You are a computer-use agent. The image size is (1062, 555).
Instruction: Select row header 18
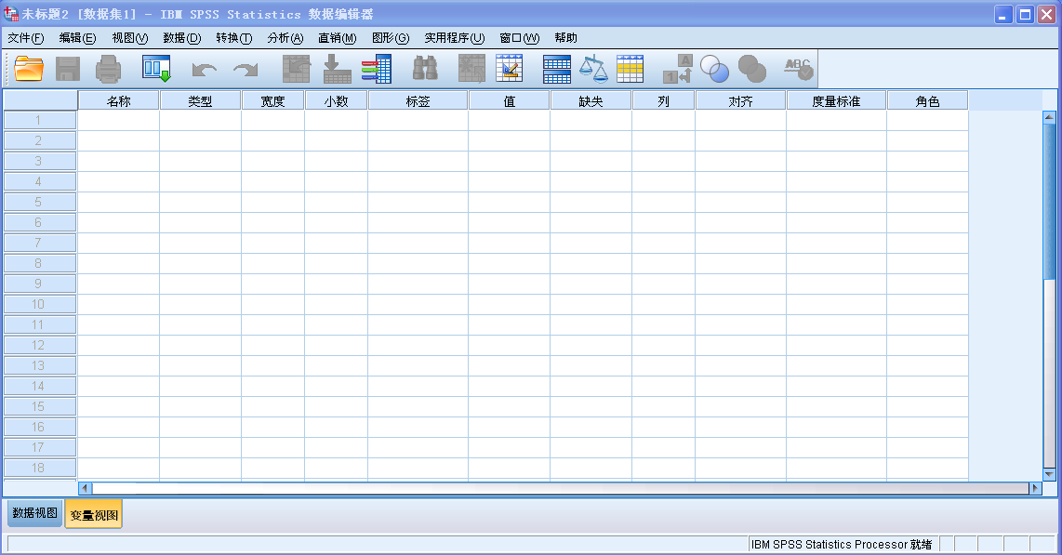[x=40, y=468]
